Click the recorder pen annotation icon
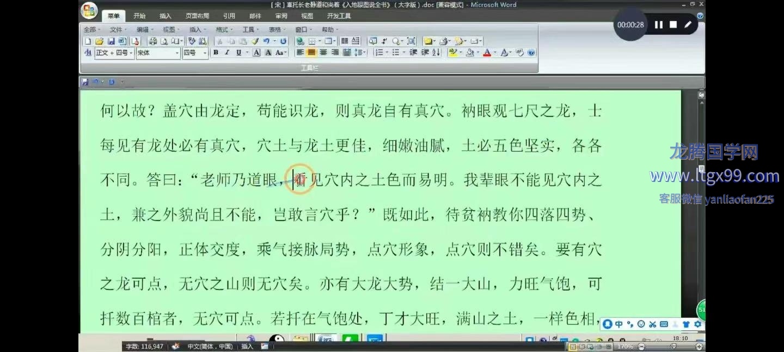Screen dimensions: 784x352 point(688,24)
